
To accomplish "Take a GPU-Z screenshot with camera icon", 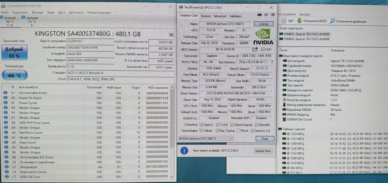I will (x=259, y=15).
